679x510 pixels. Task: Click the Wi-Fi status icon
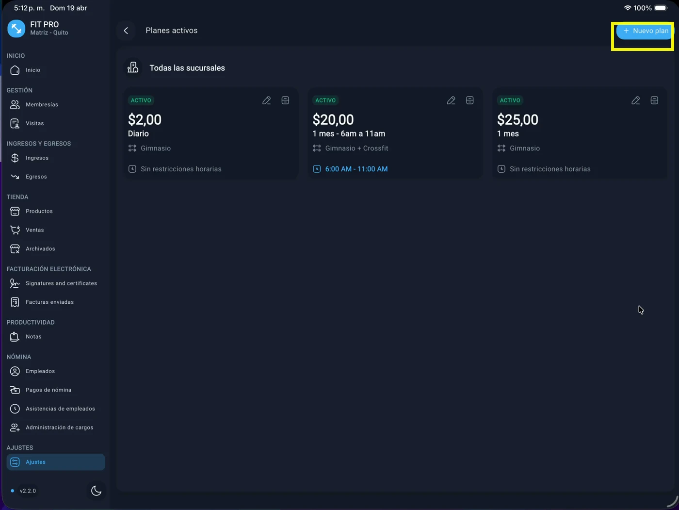coord(627,8)
